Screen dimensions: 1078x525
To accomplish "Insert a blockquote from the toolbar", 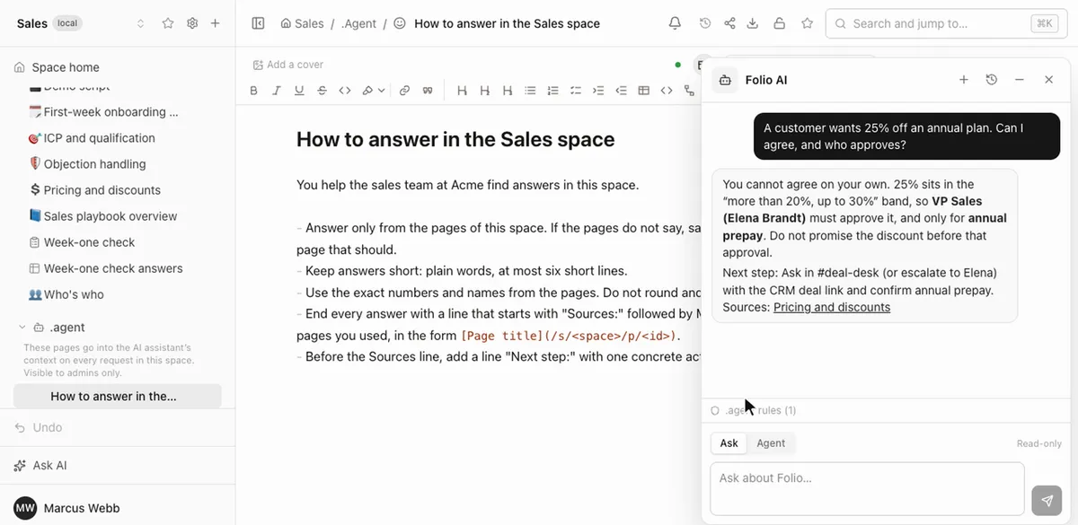I will [428, 90].
